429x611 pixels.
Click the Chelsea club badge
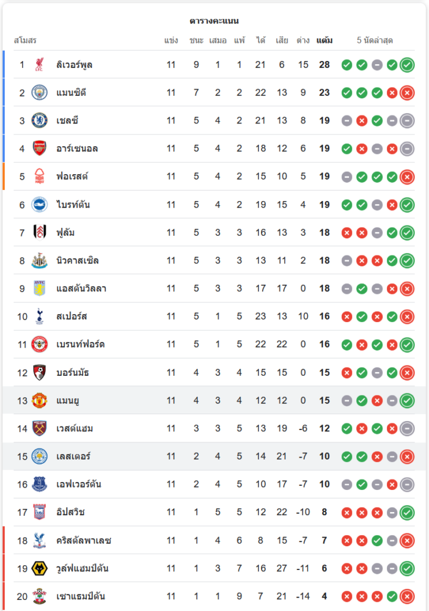[x=40, y=120]
